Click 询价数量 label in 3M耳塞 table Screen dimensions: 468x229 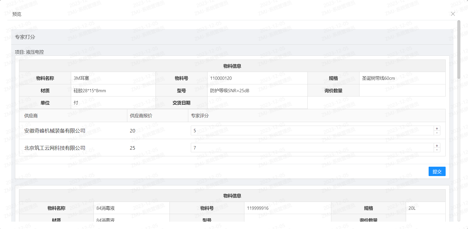[333, 91]
